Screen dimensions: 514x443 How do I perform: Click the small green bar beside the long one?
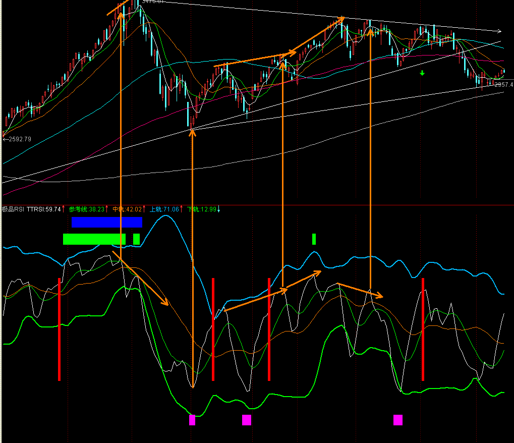coord(136,239)
